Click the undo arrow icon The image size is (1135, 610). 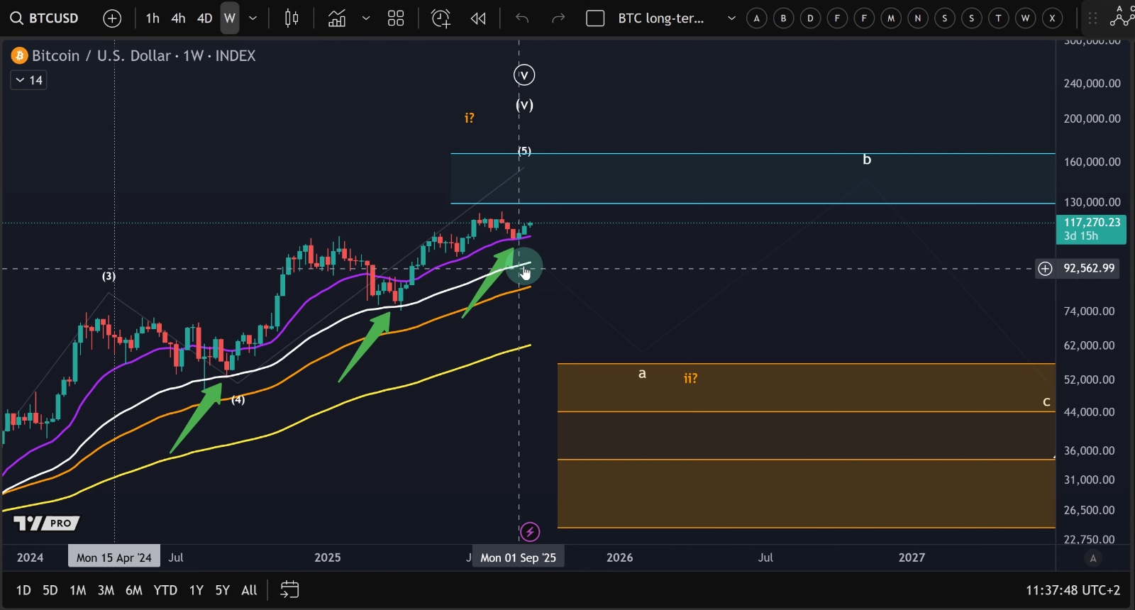(x=522, y=18)
